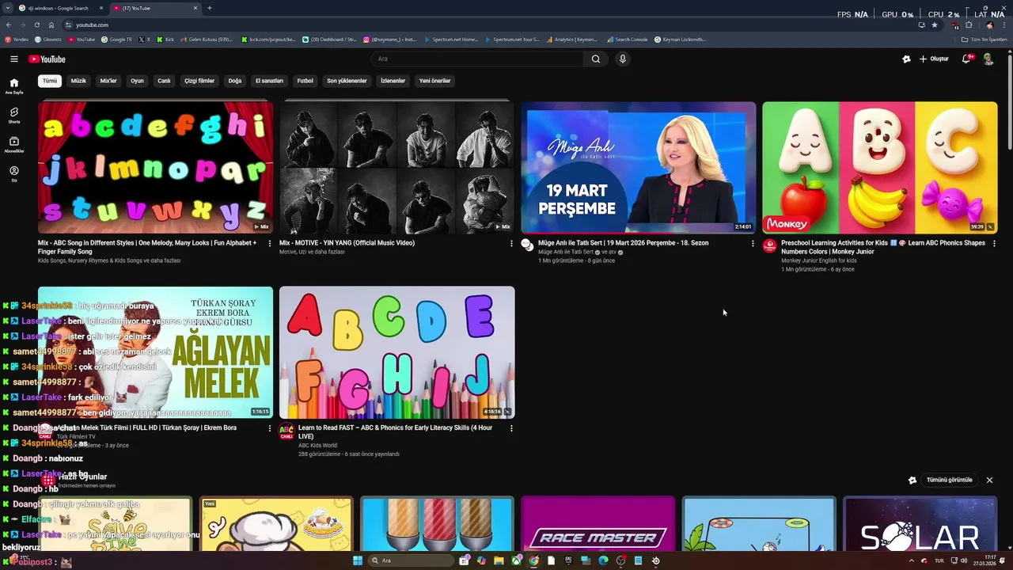The image size is (1013, 570).
Task: Select the Tümü filter chip
Action: [x=50, y=81]
